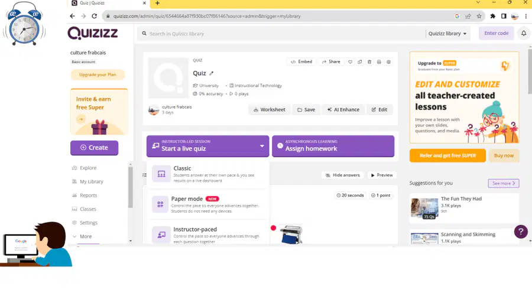Click the Create button

(95, 148)
